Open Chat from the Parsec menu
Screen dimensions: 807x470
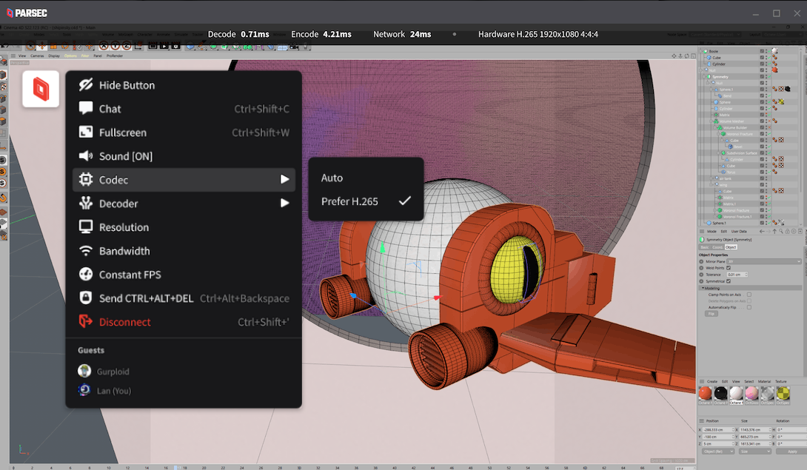pyautogui.click(x=110, y=109)
